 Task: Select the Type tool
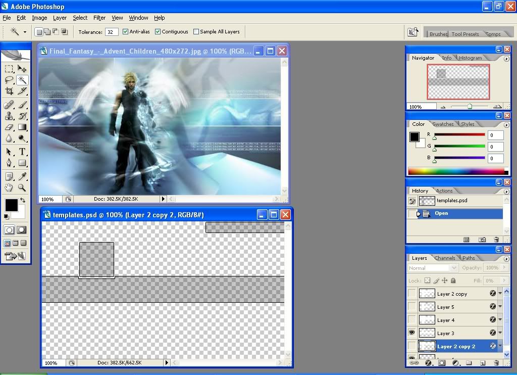(22, 152)
